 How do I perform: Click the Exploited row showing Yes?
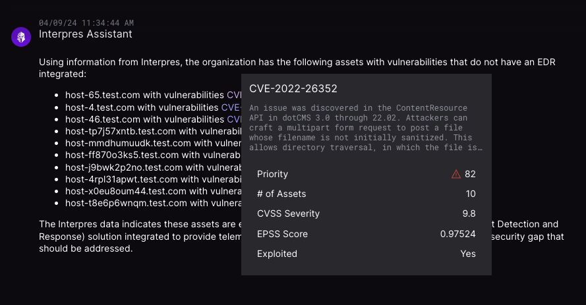click(x=366, y=254)
